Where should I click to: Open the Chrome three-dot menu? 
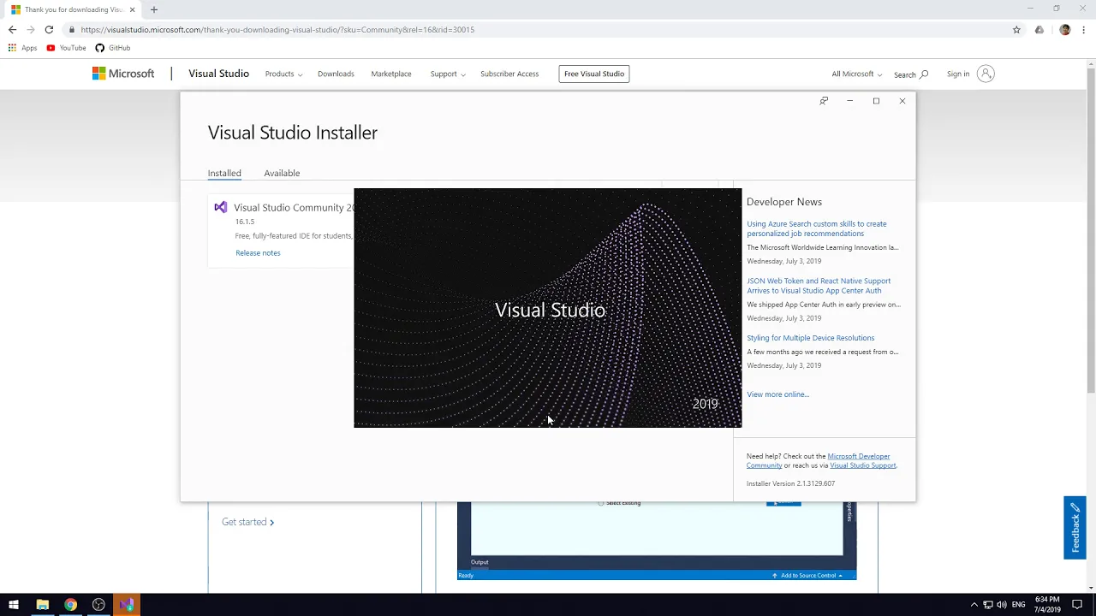(1084, 29)
